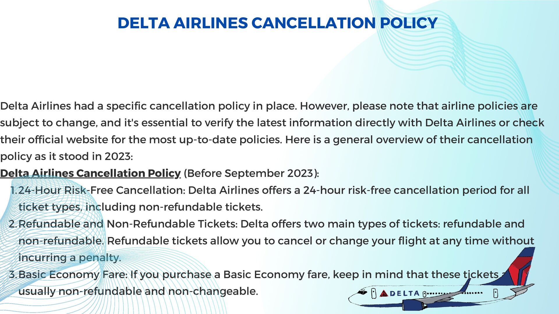The width and height of the screenshot is (559, 314).
Task: Click the list number 2 marker
Action: 13,224
